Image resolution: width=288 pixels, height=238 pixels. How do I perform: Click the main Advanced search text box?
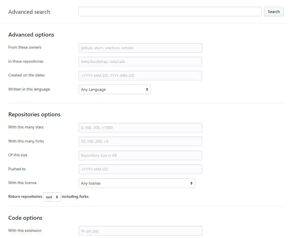point(170,12)
